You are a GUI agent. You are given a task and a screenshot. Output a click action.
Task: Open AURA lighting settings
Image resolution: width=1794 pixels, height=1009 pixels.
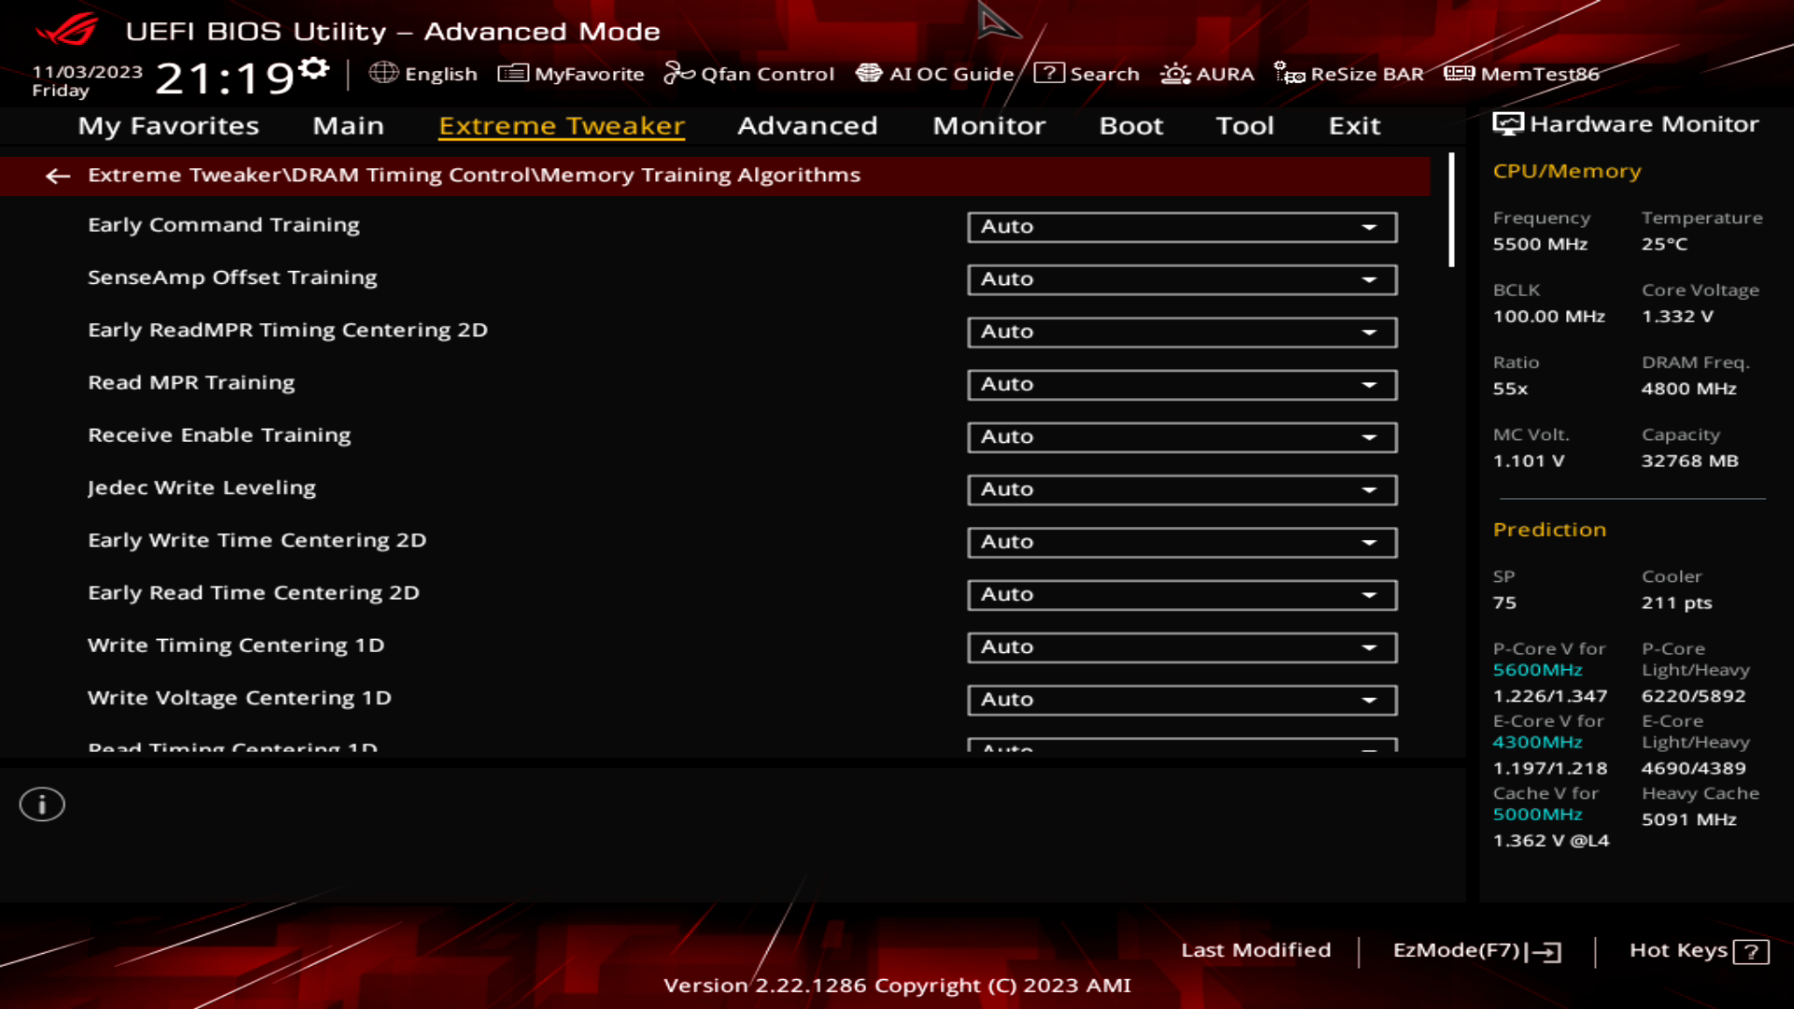[x=1207, y=74]
